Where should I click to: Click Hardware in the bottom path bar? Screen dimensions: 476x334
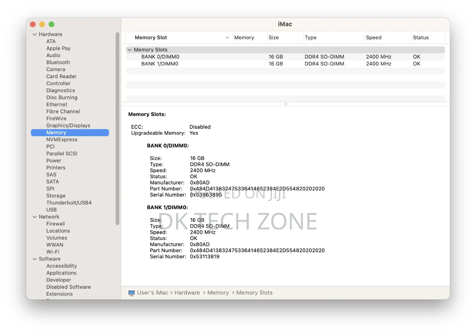187,293
